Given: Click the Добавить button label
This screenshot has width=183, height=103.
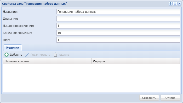Looking at the screenshot, I should click(x=16, y=55).
